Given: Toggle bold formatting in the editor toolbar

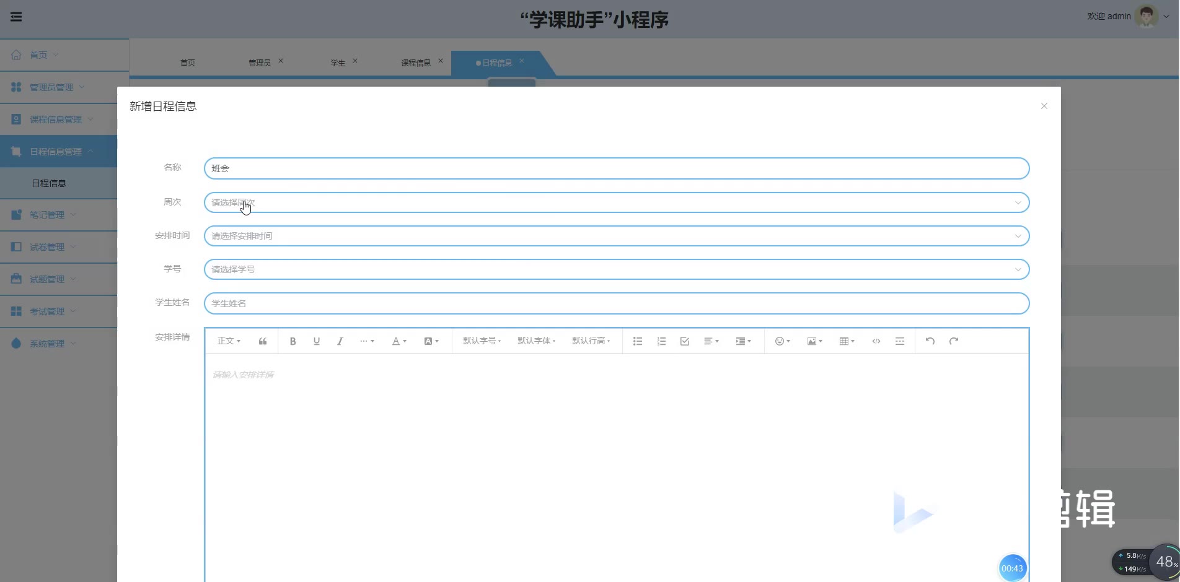Looking at the screenshot, I should (x=293, y=341).
